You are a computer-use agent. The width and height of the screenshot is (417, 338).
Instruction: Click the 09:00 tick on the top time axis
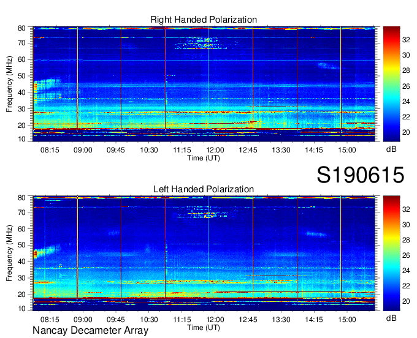click(x=83, y=150)
